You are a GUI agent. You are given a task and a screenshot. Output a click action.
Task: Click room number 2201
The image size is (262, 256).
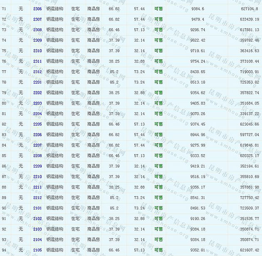(x=37, y=82)
